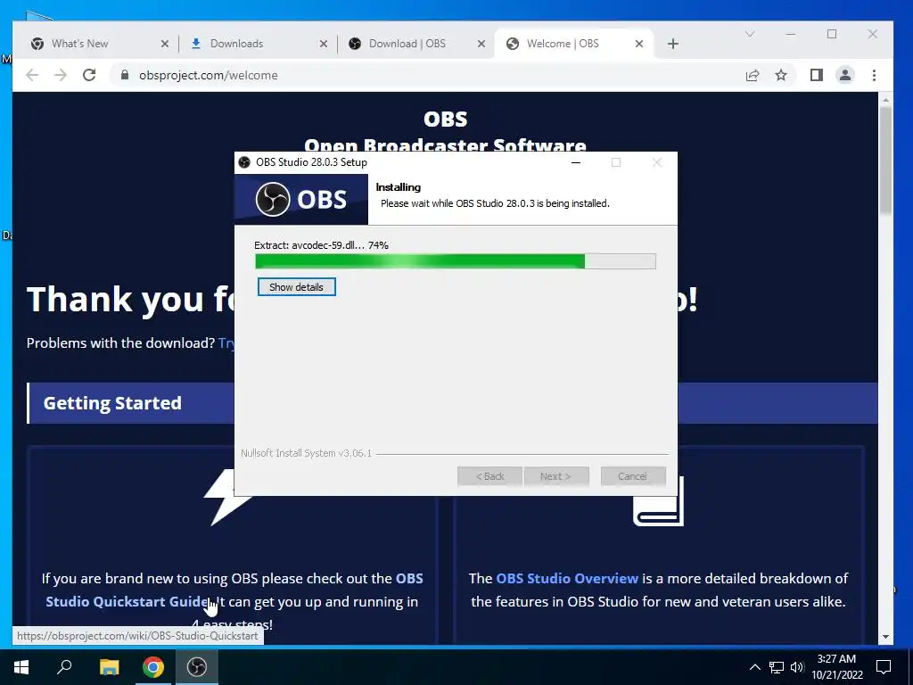The image size is (913, 685).
Task: Click the install progress bar
Action: pos(456,261)
